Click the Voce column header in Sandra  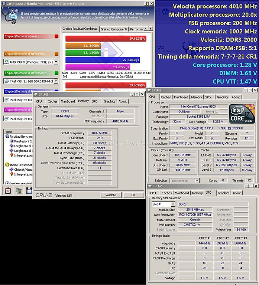18,132
